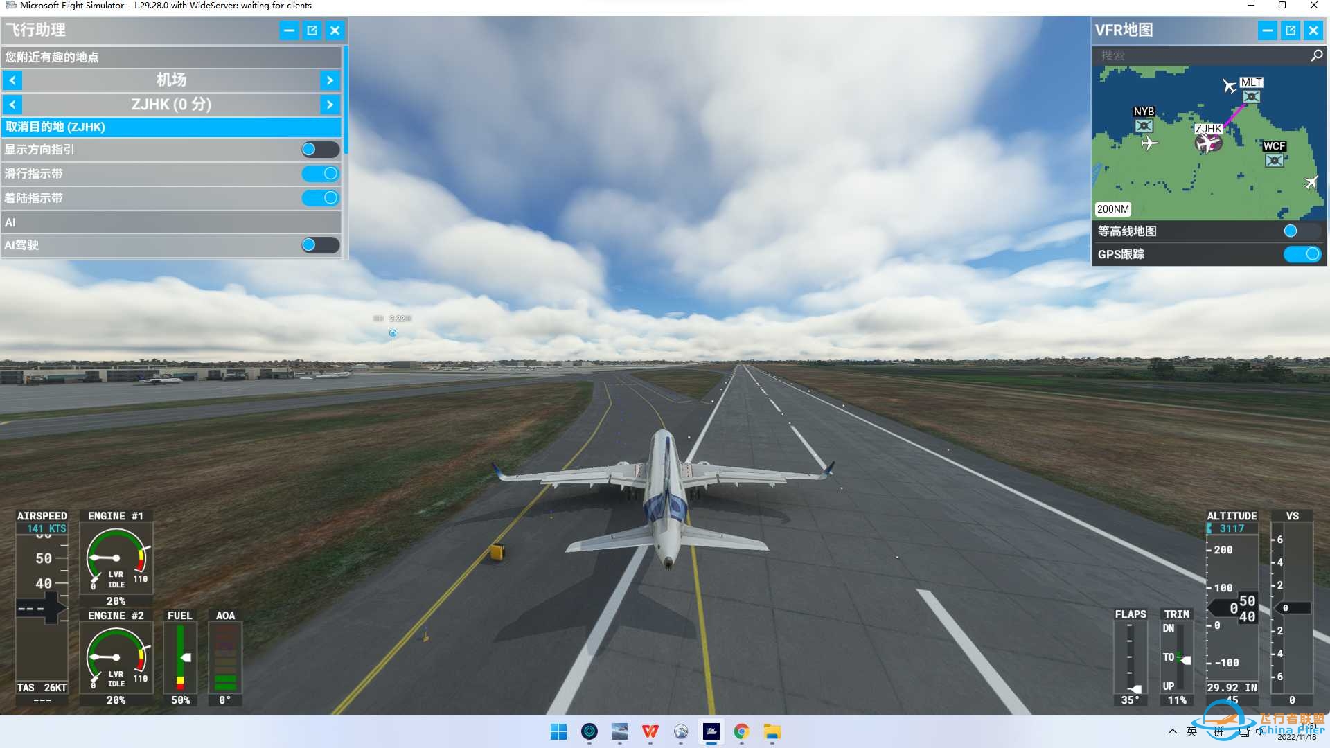
Task: Open the Windows Start menu
Action: (x=558, y=731)
